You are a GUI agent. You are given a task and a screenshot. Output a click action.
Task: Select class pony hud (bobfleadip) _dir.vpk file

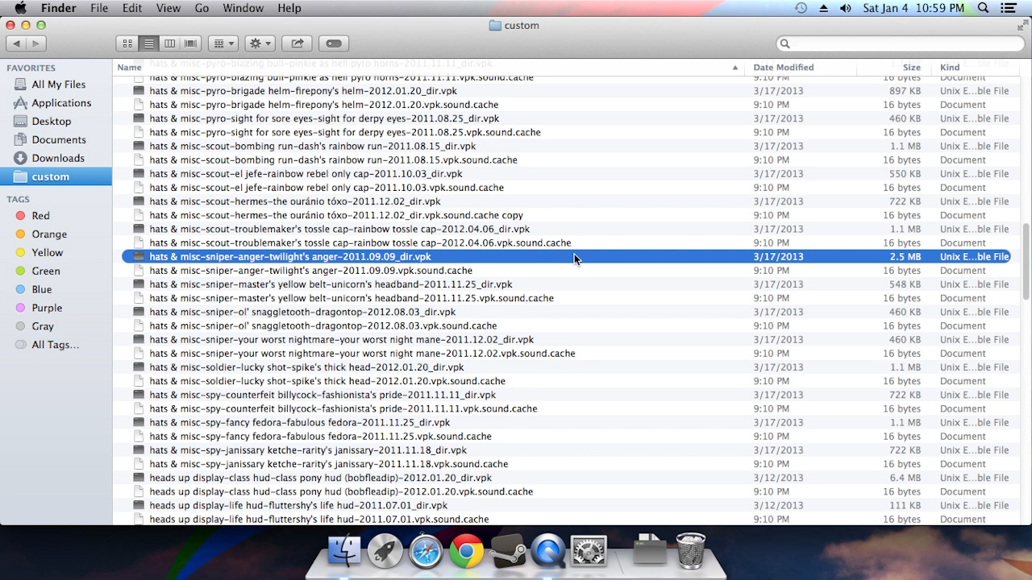click(x=565, y=478)
